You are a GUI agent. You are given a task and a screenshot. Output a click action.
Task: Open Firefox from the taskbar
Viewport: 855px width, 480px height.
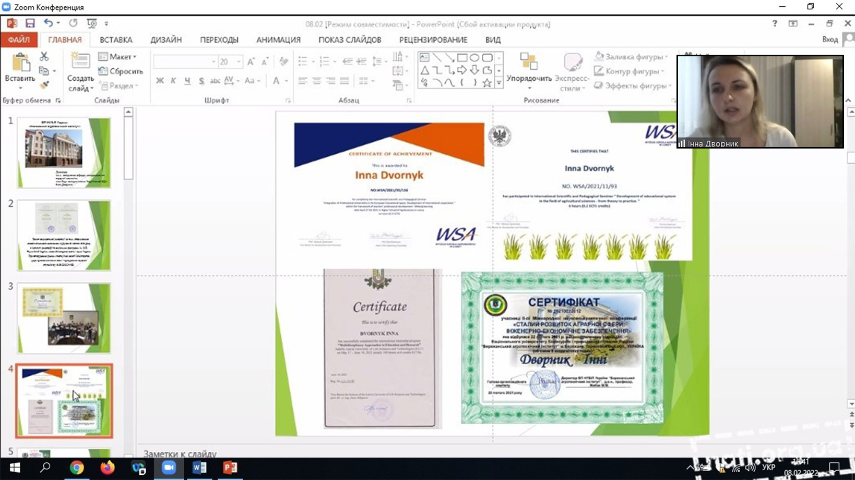(x=108, y=467)
